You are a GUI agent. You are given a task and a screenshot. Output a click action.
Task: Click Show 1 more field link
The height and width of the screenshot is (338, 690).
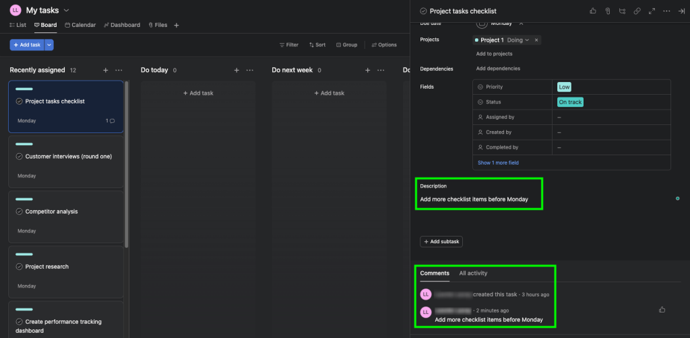click(x=498, y=163)
